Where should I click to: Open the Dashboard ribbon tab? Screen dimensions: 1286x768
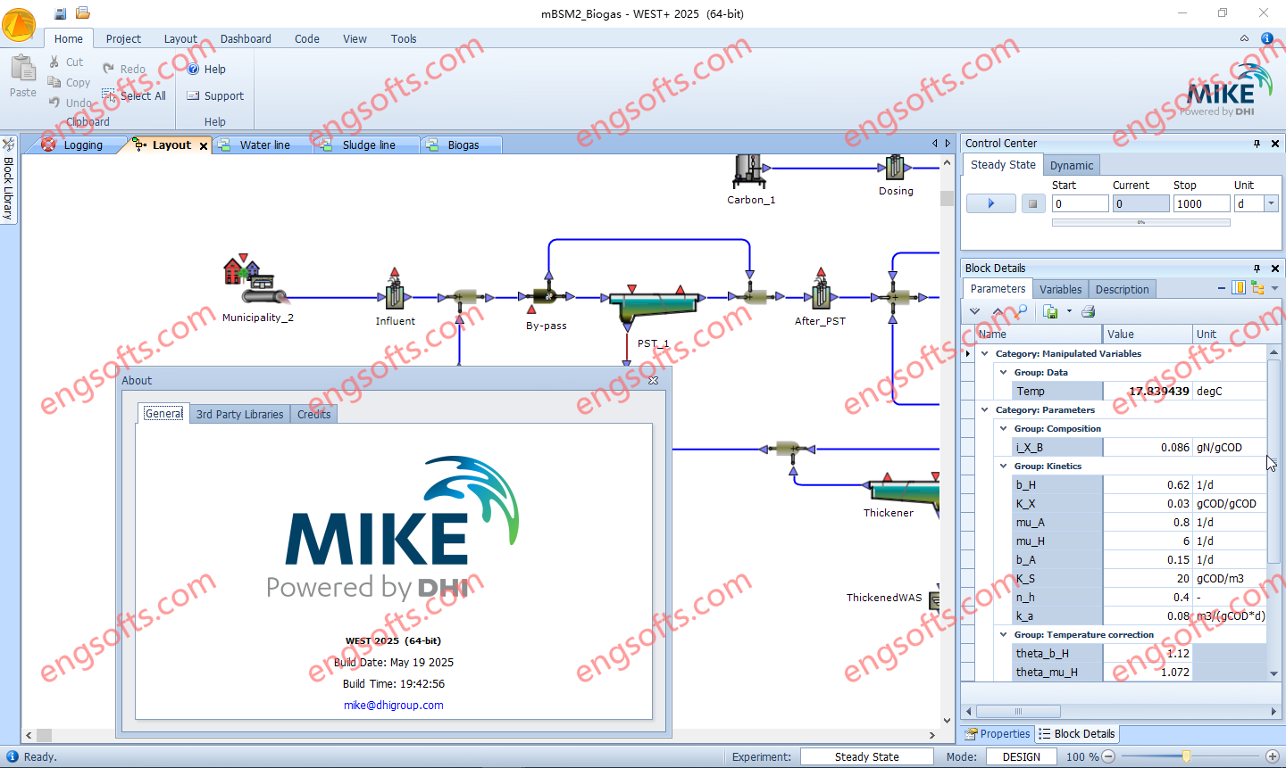click(x=246, y=38)
